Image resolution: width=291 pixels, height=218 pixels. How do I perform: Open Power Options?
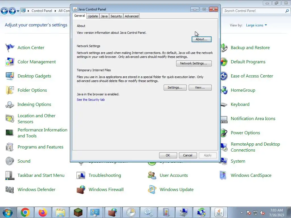[x=245, y=133]
